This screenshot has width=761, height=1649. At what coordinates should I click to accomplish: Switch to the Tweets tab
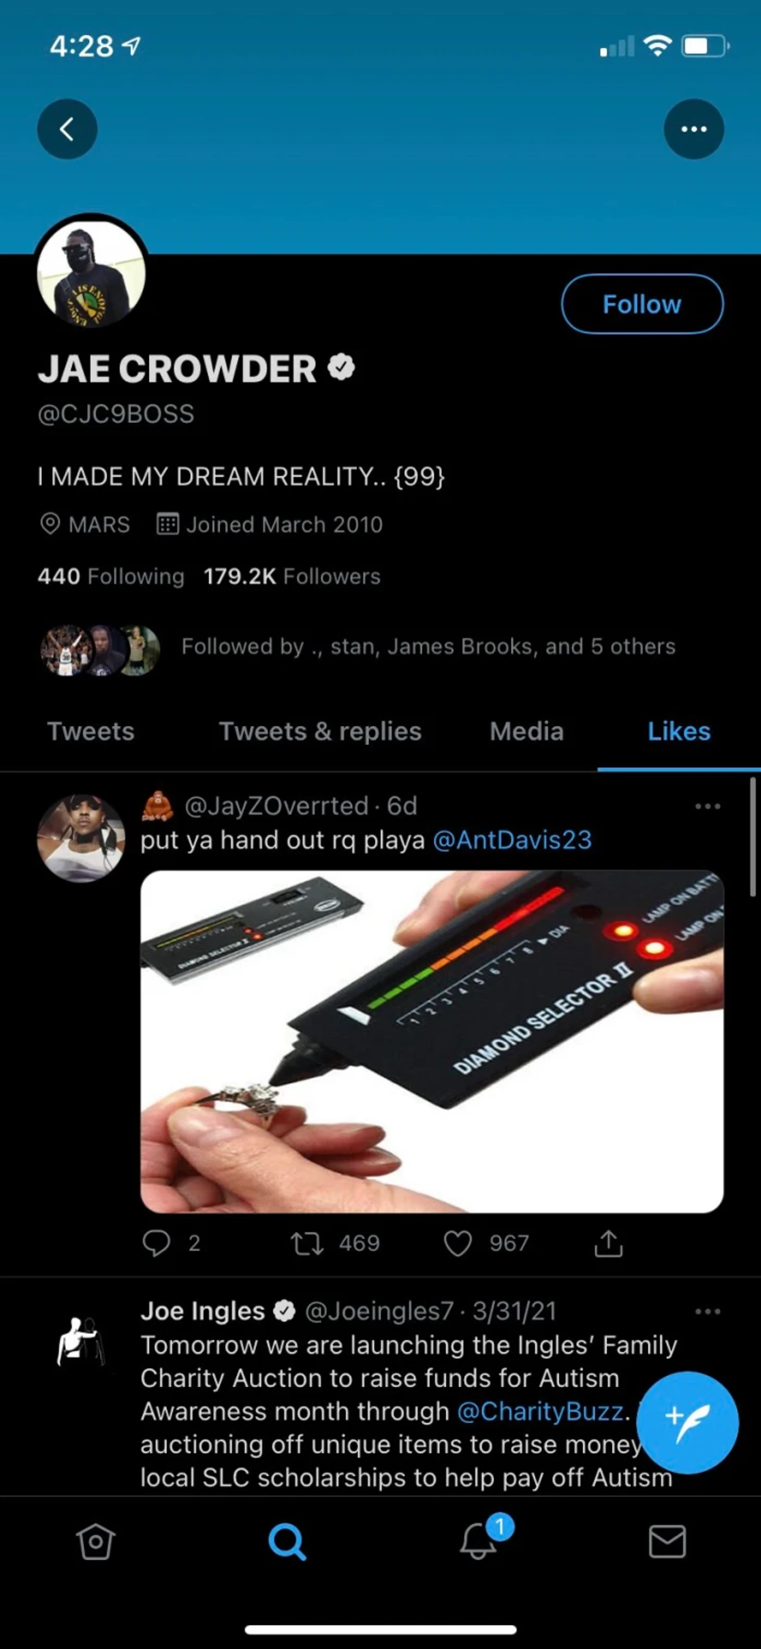click(91, 731)
